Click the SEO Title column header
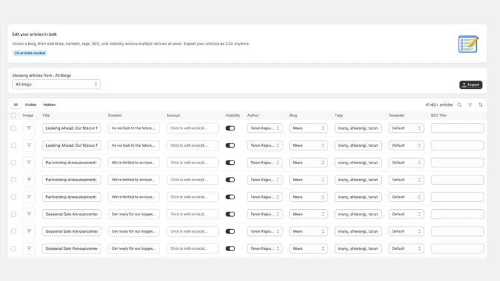This screenshot has height=281, width=500. click(439, 116)
